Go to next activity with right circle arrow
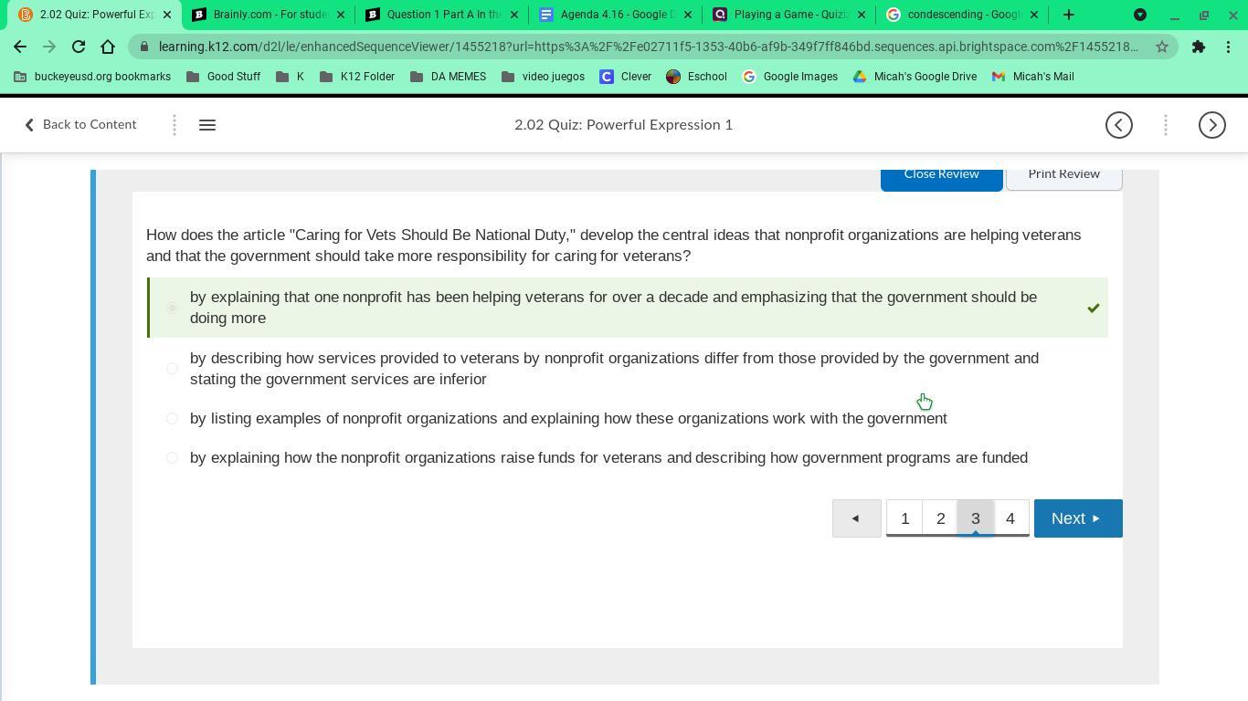Image resolution: width=1248 pixels, height=701 pixels. click(x=1212, y=125)
